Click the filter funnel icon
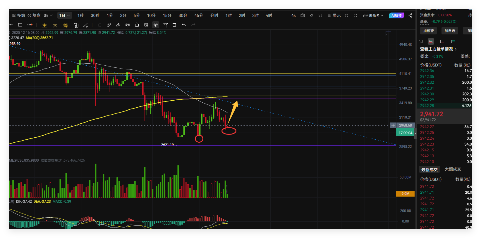481x238 pixels. click(x=165, y=25)
